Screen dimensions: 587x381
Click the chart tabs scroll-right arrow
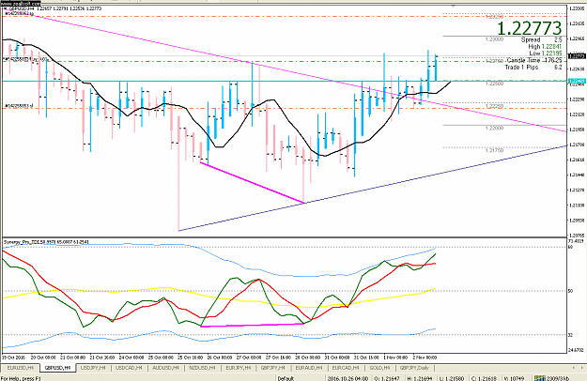[582, 368]
